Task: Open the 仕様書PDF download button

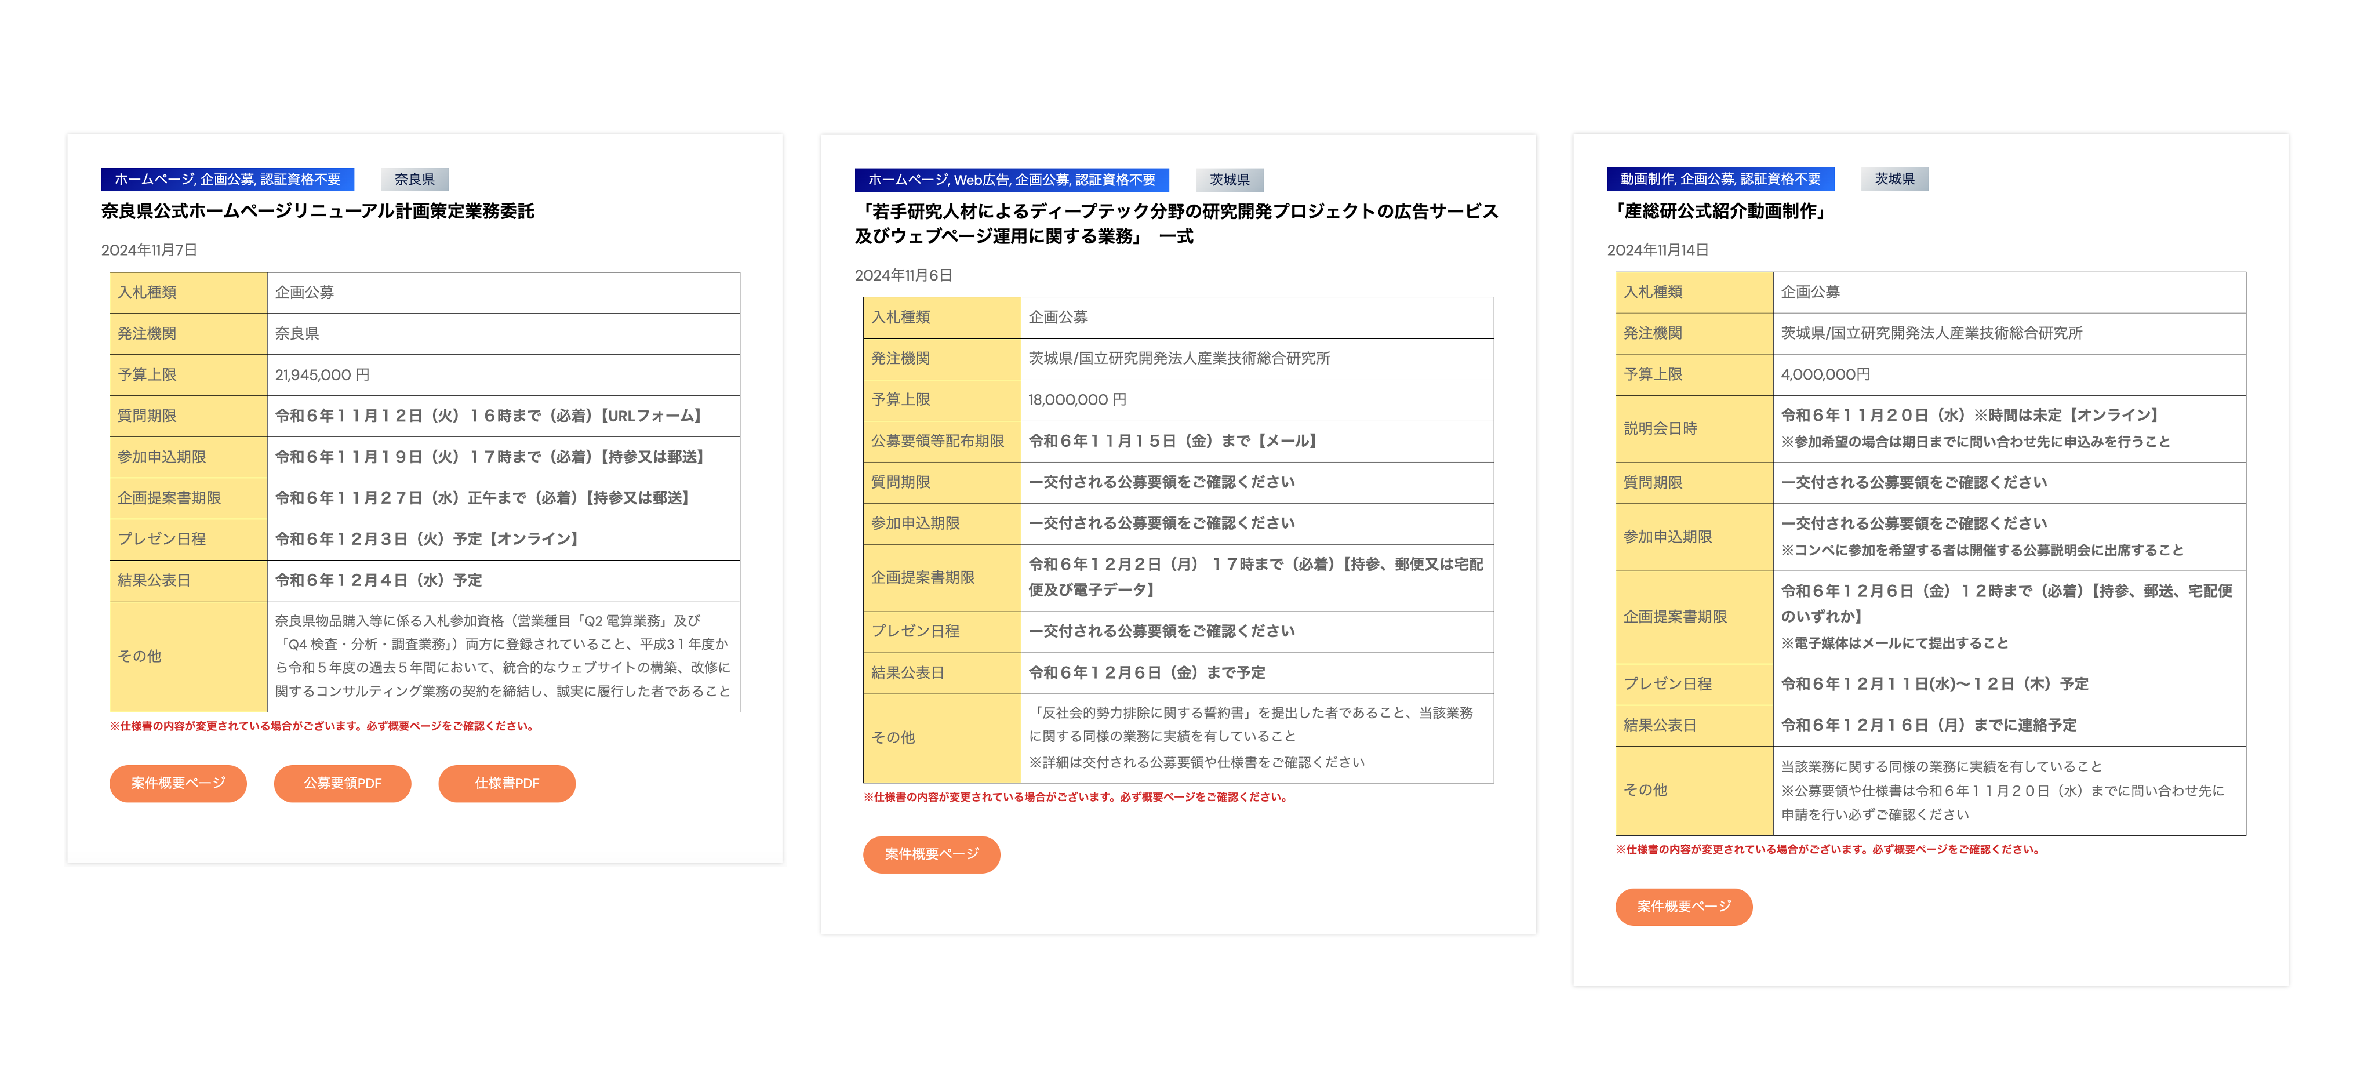Action: point(507,783)
